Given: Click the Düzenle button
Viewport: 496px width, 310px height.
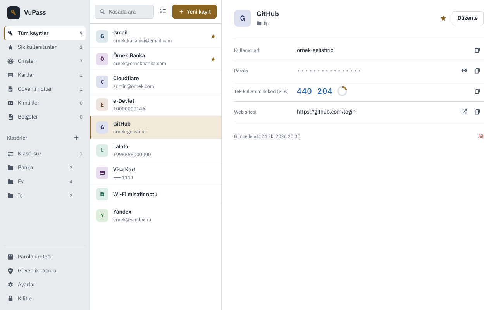Looking at the screenshot, I should [468, 18].
